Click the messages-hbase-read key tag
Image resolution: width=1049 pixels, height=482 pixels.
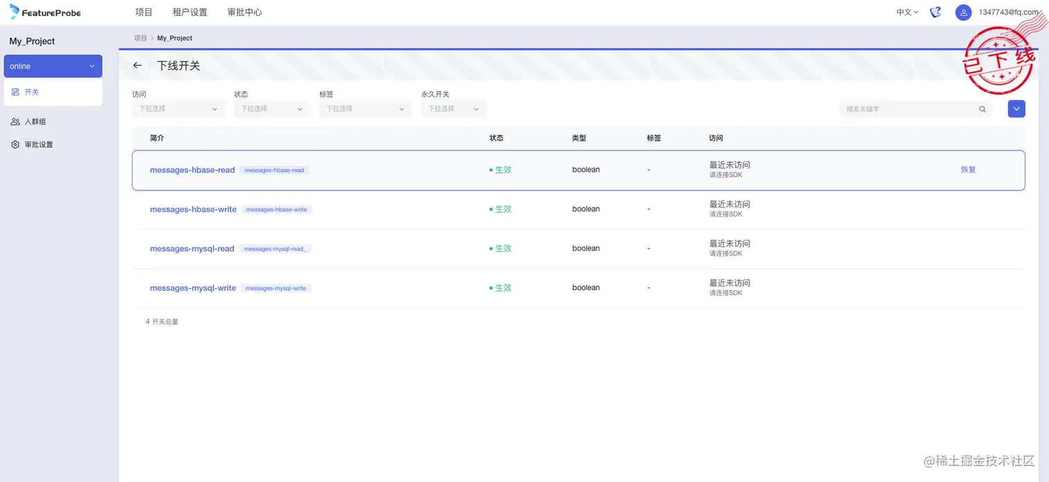274,170
